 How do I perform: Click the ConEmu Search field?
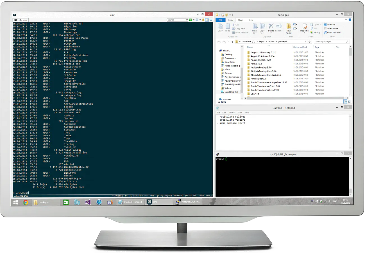178,20
